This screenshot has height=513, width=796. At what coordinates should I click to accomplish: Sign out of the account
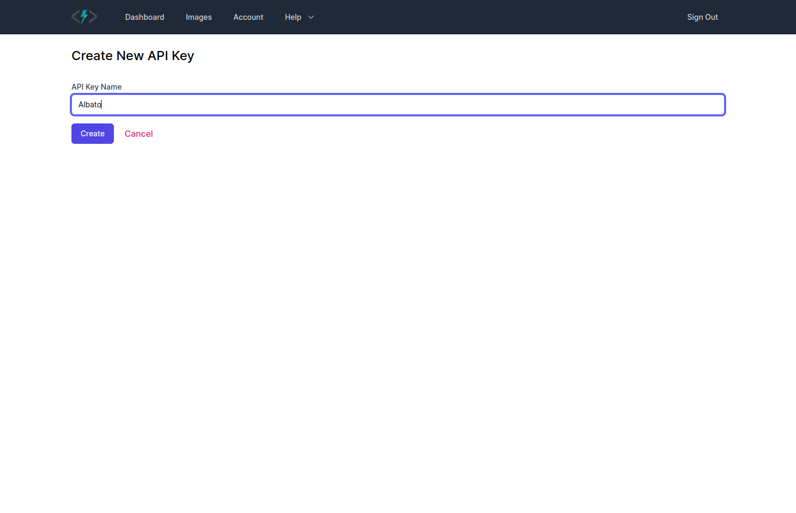point(703,17)
